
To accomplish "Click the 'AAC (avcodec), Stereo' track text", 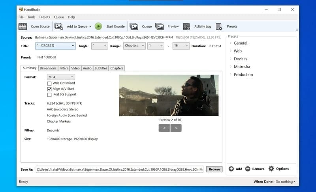I will (62, 109).
